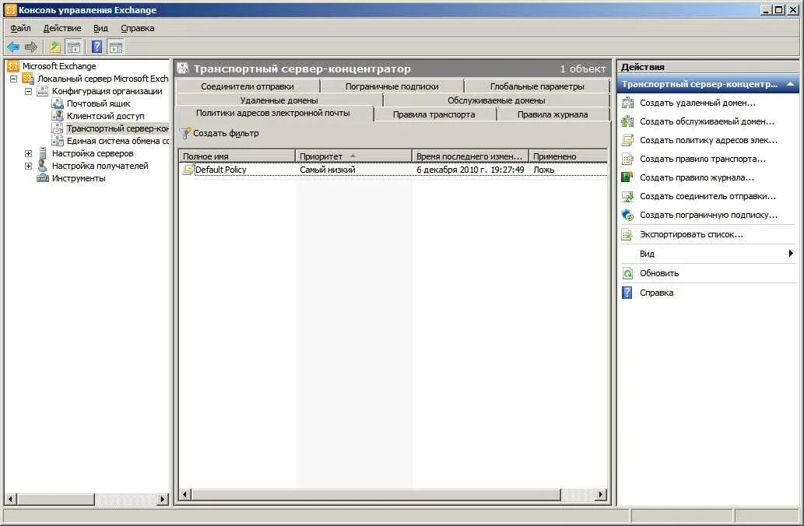
Task: Switch to the Правила транспорта tab
Action: (x=434, y=114)
